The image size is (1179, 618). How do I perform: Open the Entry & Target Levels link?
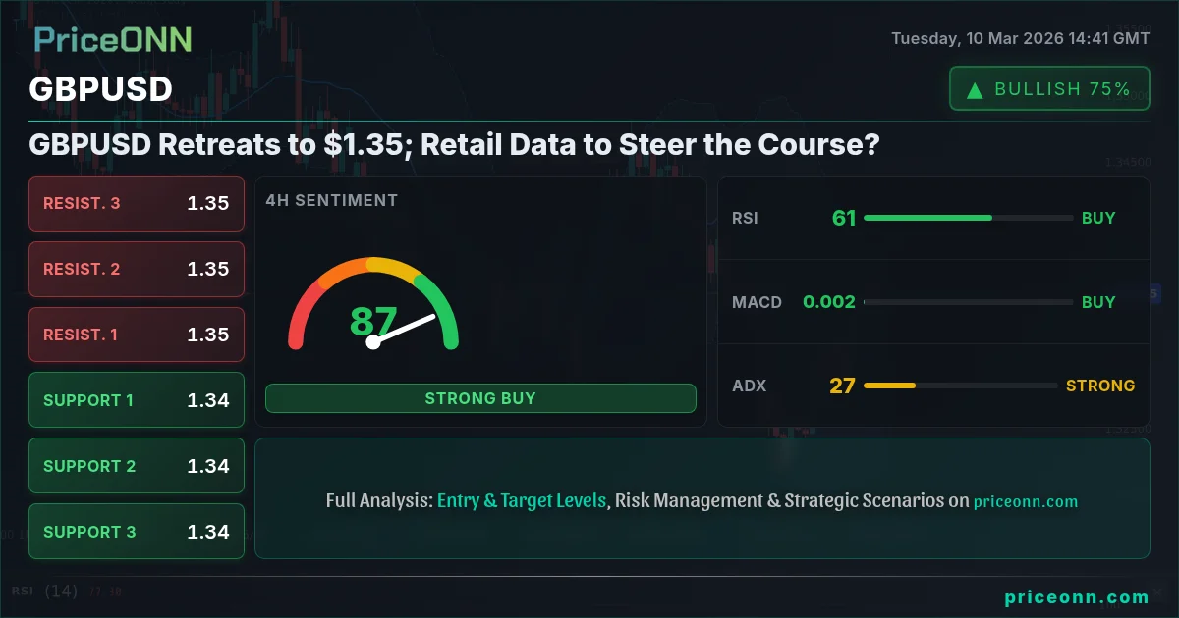(522, 500)
